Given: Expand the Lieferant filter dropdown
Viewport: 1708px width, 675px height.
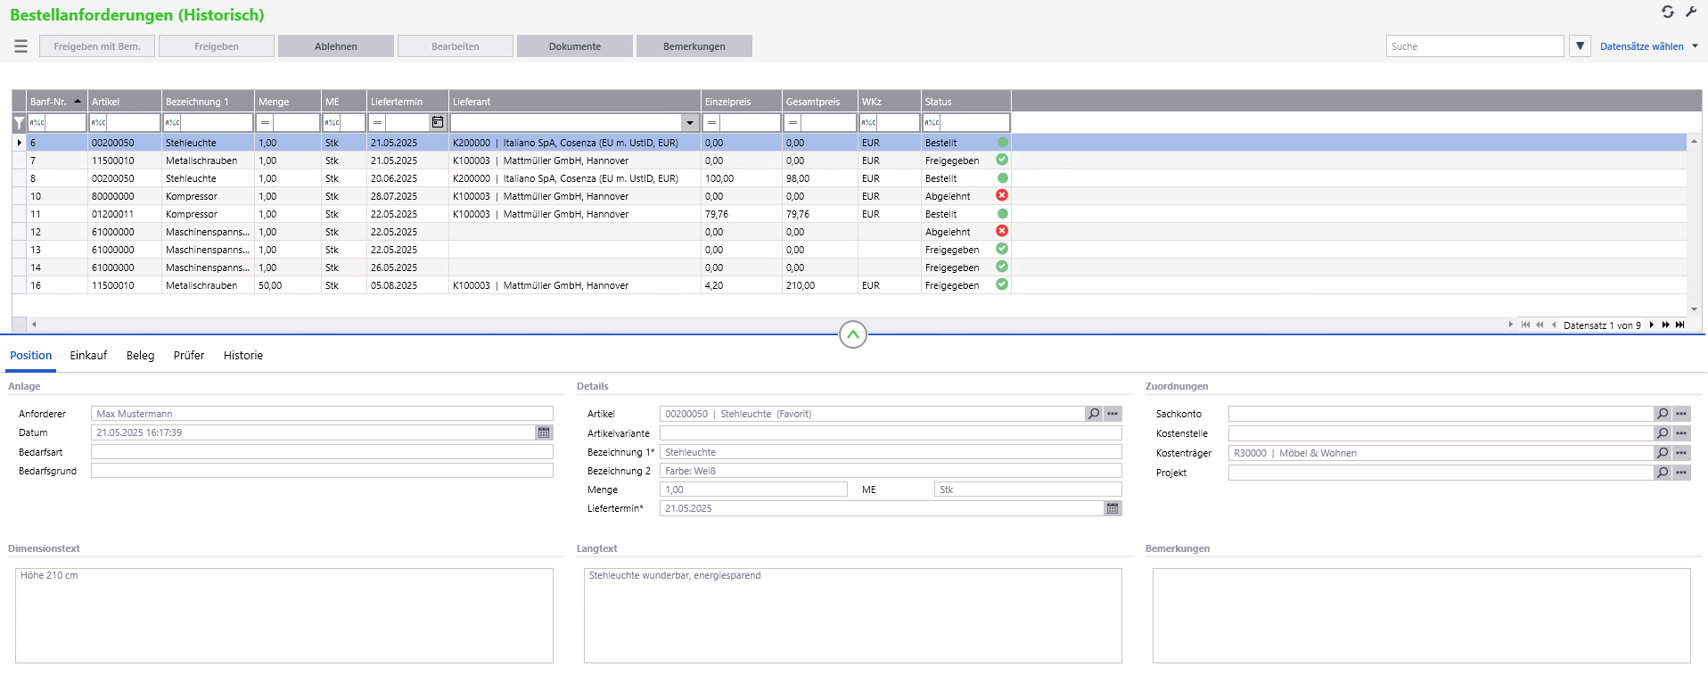Looking at the screenshot, I should tap(689, 123).
